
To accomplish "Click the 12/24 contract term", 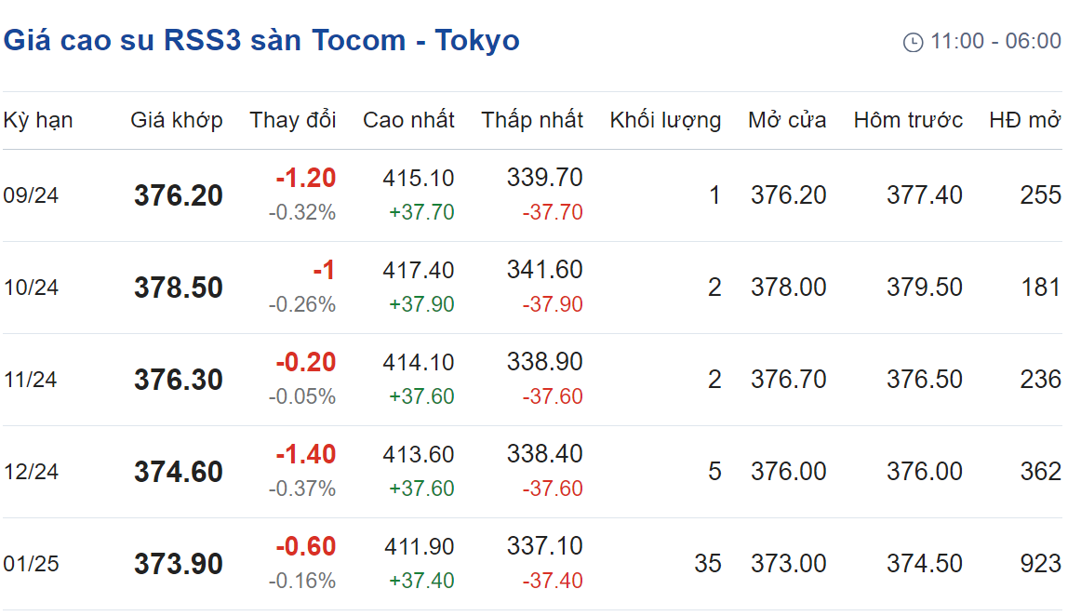I will [31, 472].
